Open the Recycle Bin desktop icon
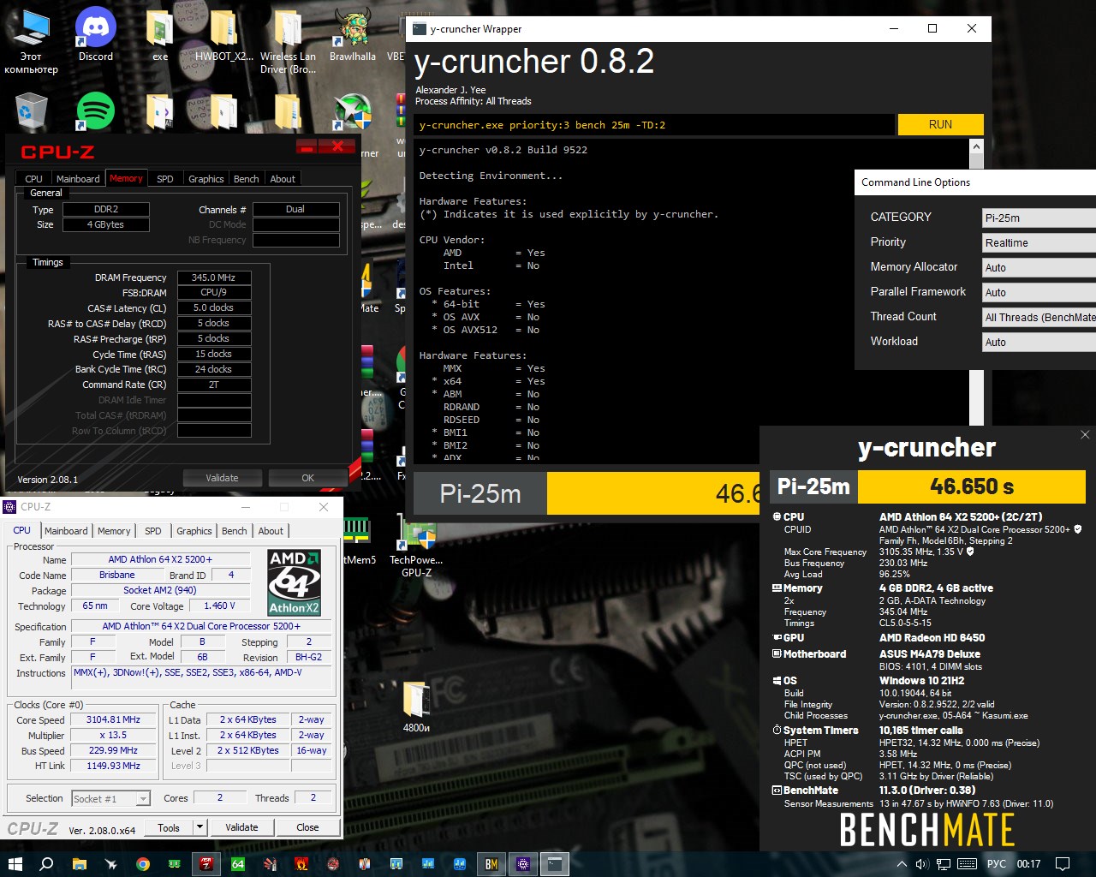 (31, 111)
